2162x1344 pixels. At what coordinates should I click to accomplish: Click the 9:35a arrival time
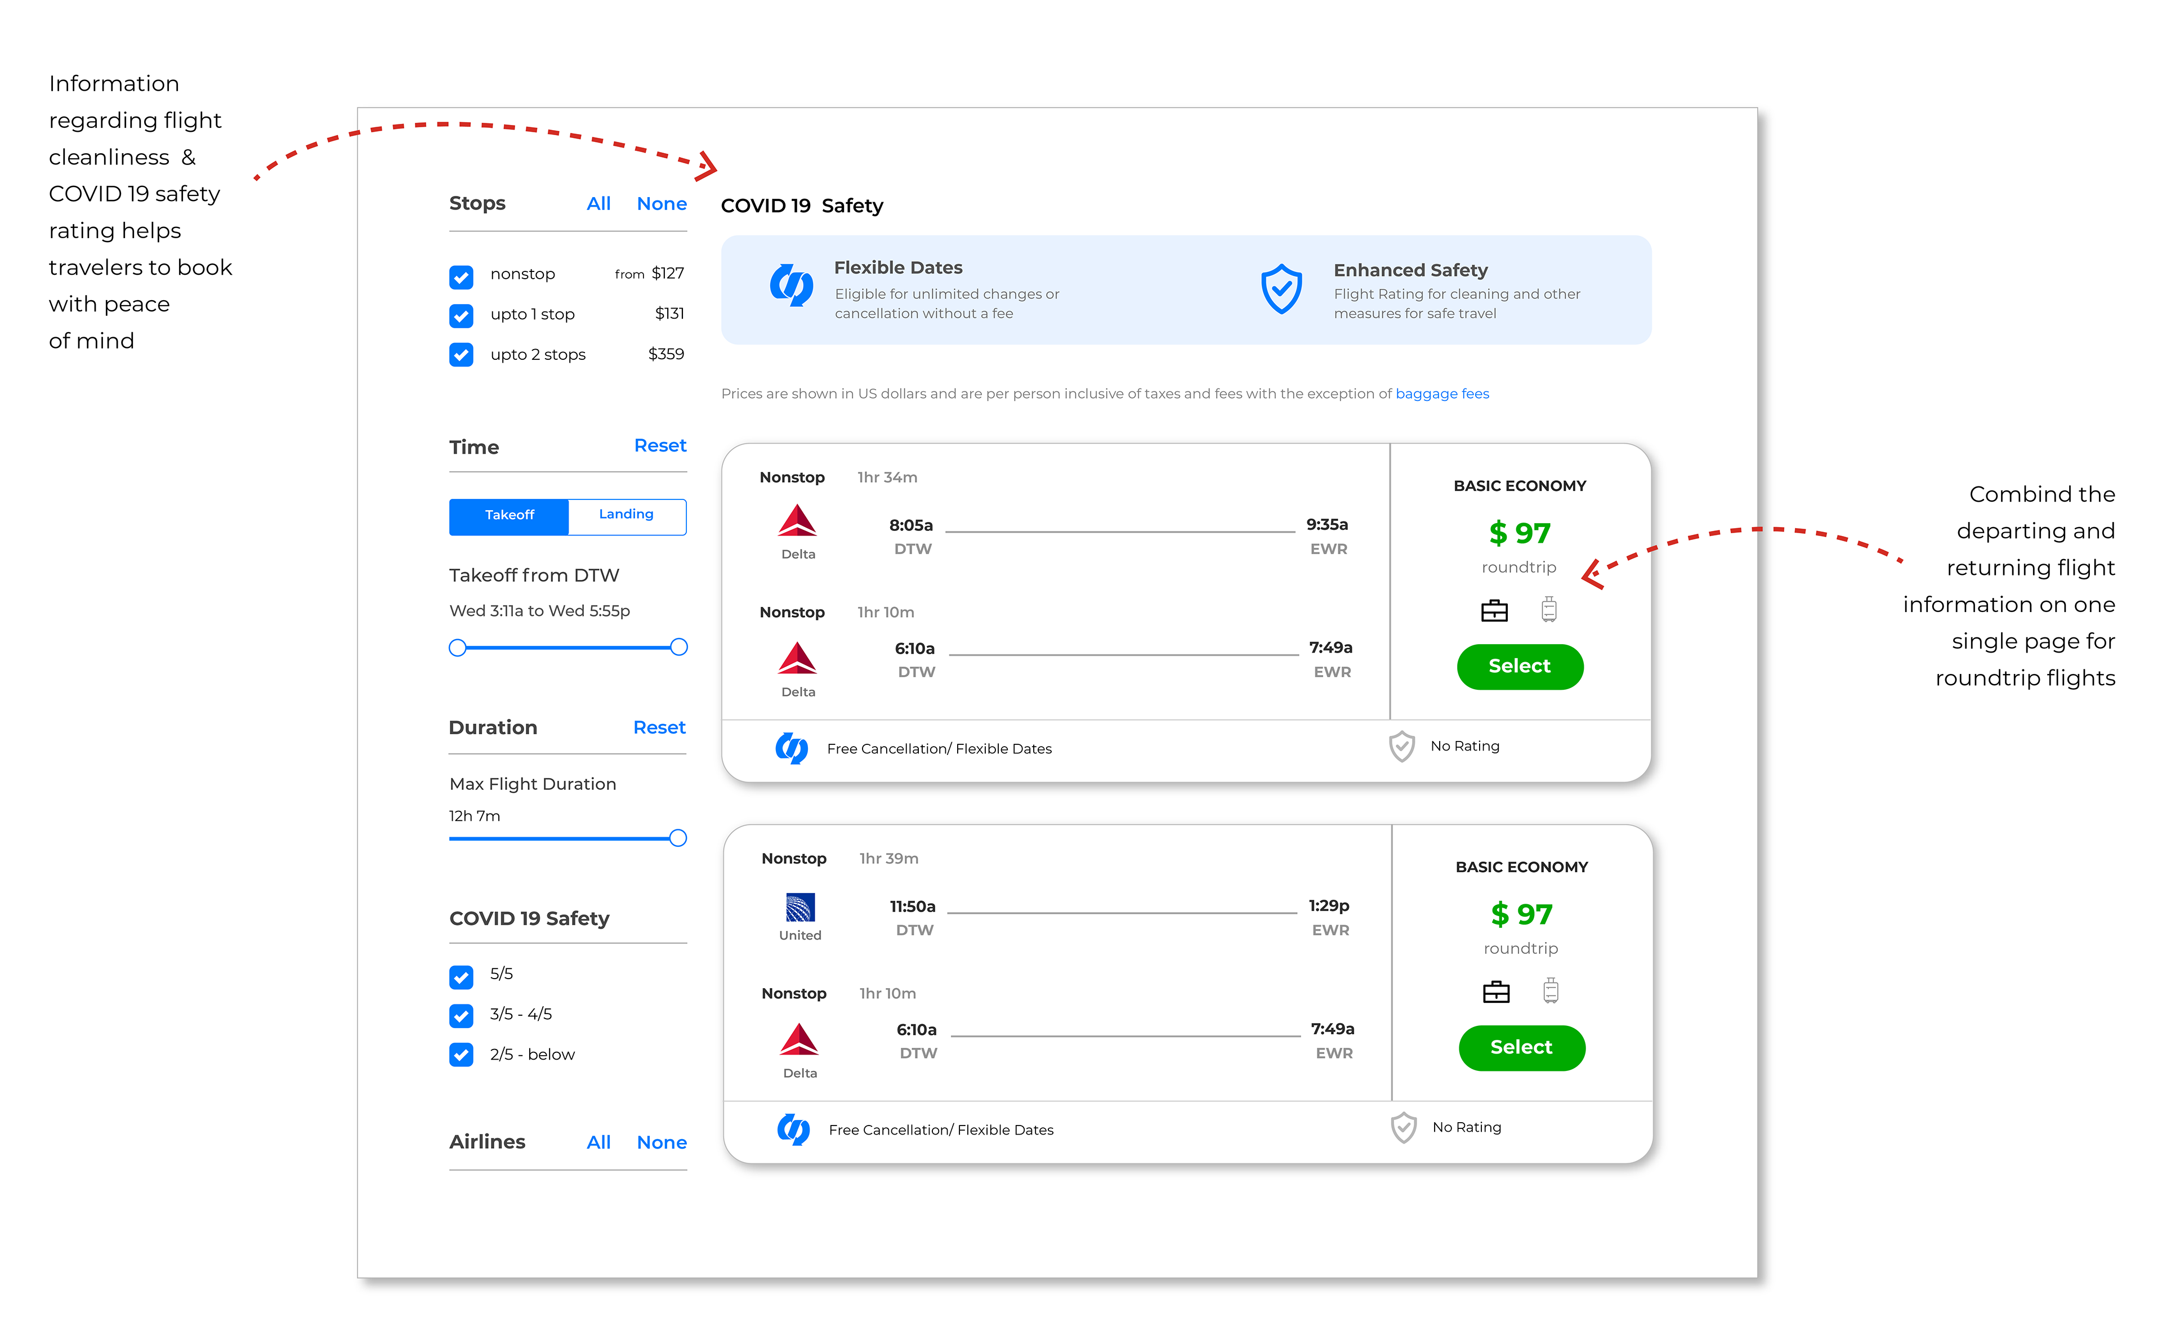pos(1326,524)
